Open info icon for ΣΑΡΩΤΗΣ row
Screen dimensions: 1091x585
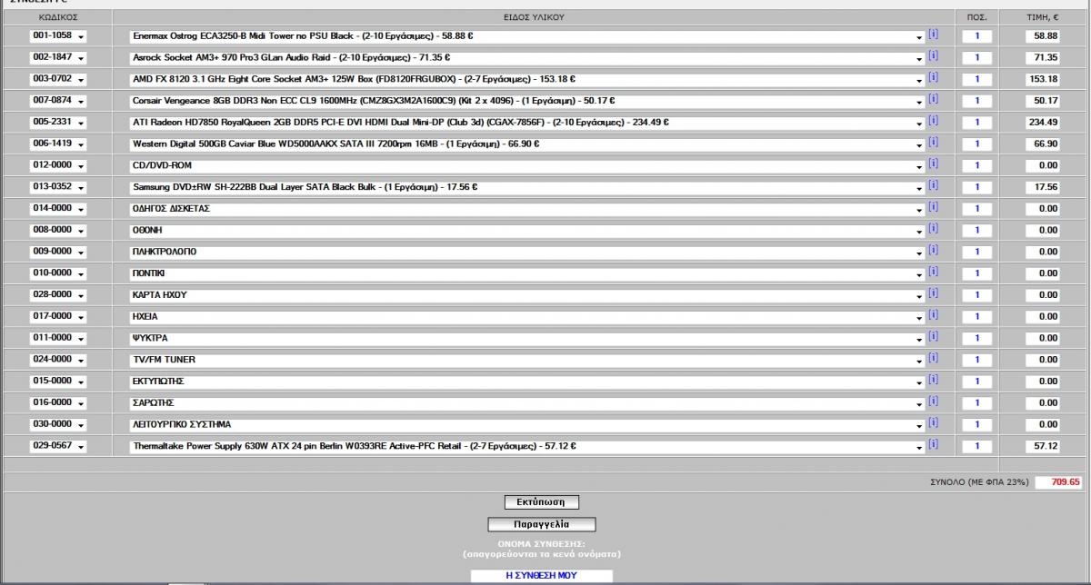933,402
